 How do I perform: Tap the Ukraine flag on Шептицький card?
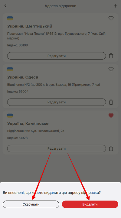click(10, 18)
